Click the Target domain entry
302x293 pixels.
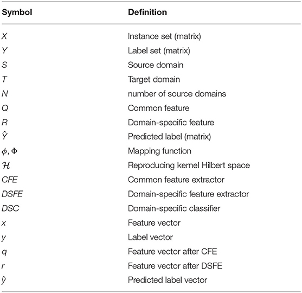[x=153, y=79]
